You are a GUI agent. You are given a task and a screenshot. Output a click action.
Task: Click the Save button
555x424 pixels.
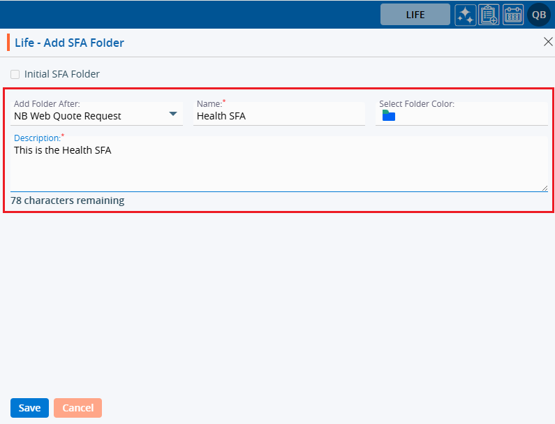(x=29, y=408)
